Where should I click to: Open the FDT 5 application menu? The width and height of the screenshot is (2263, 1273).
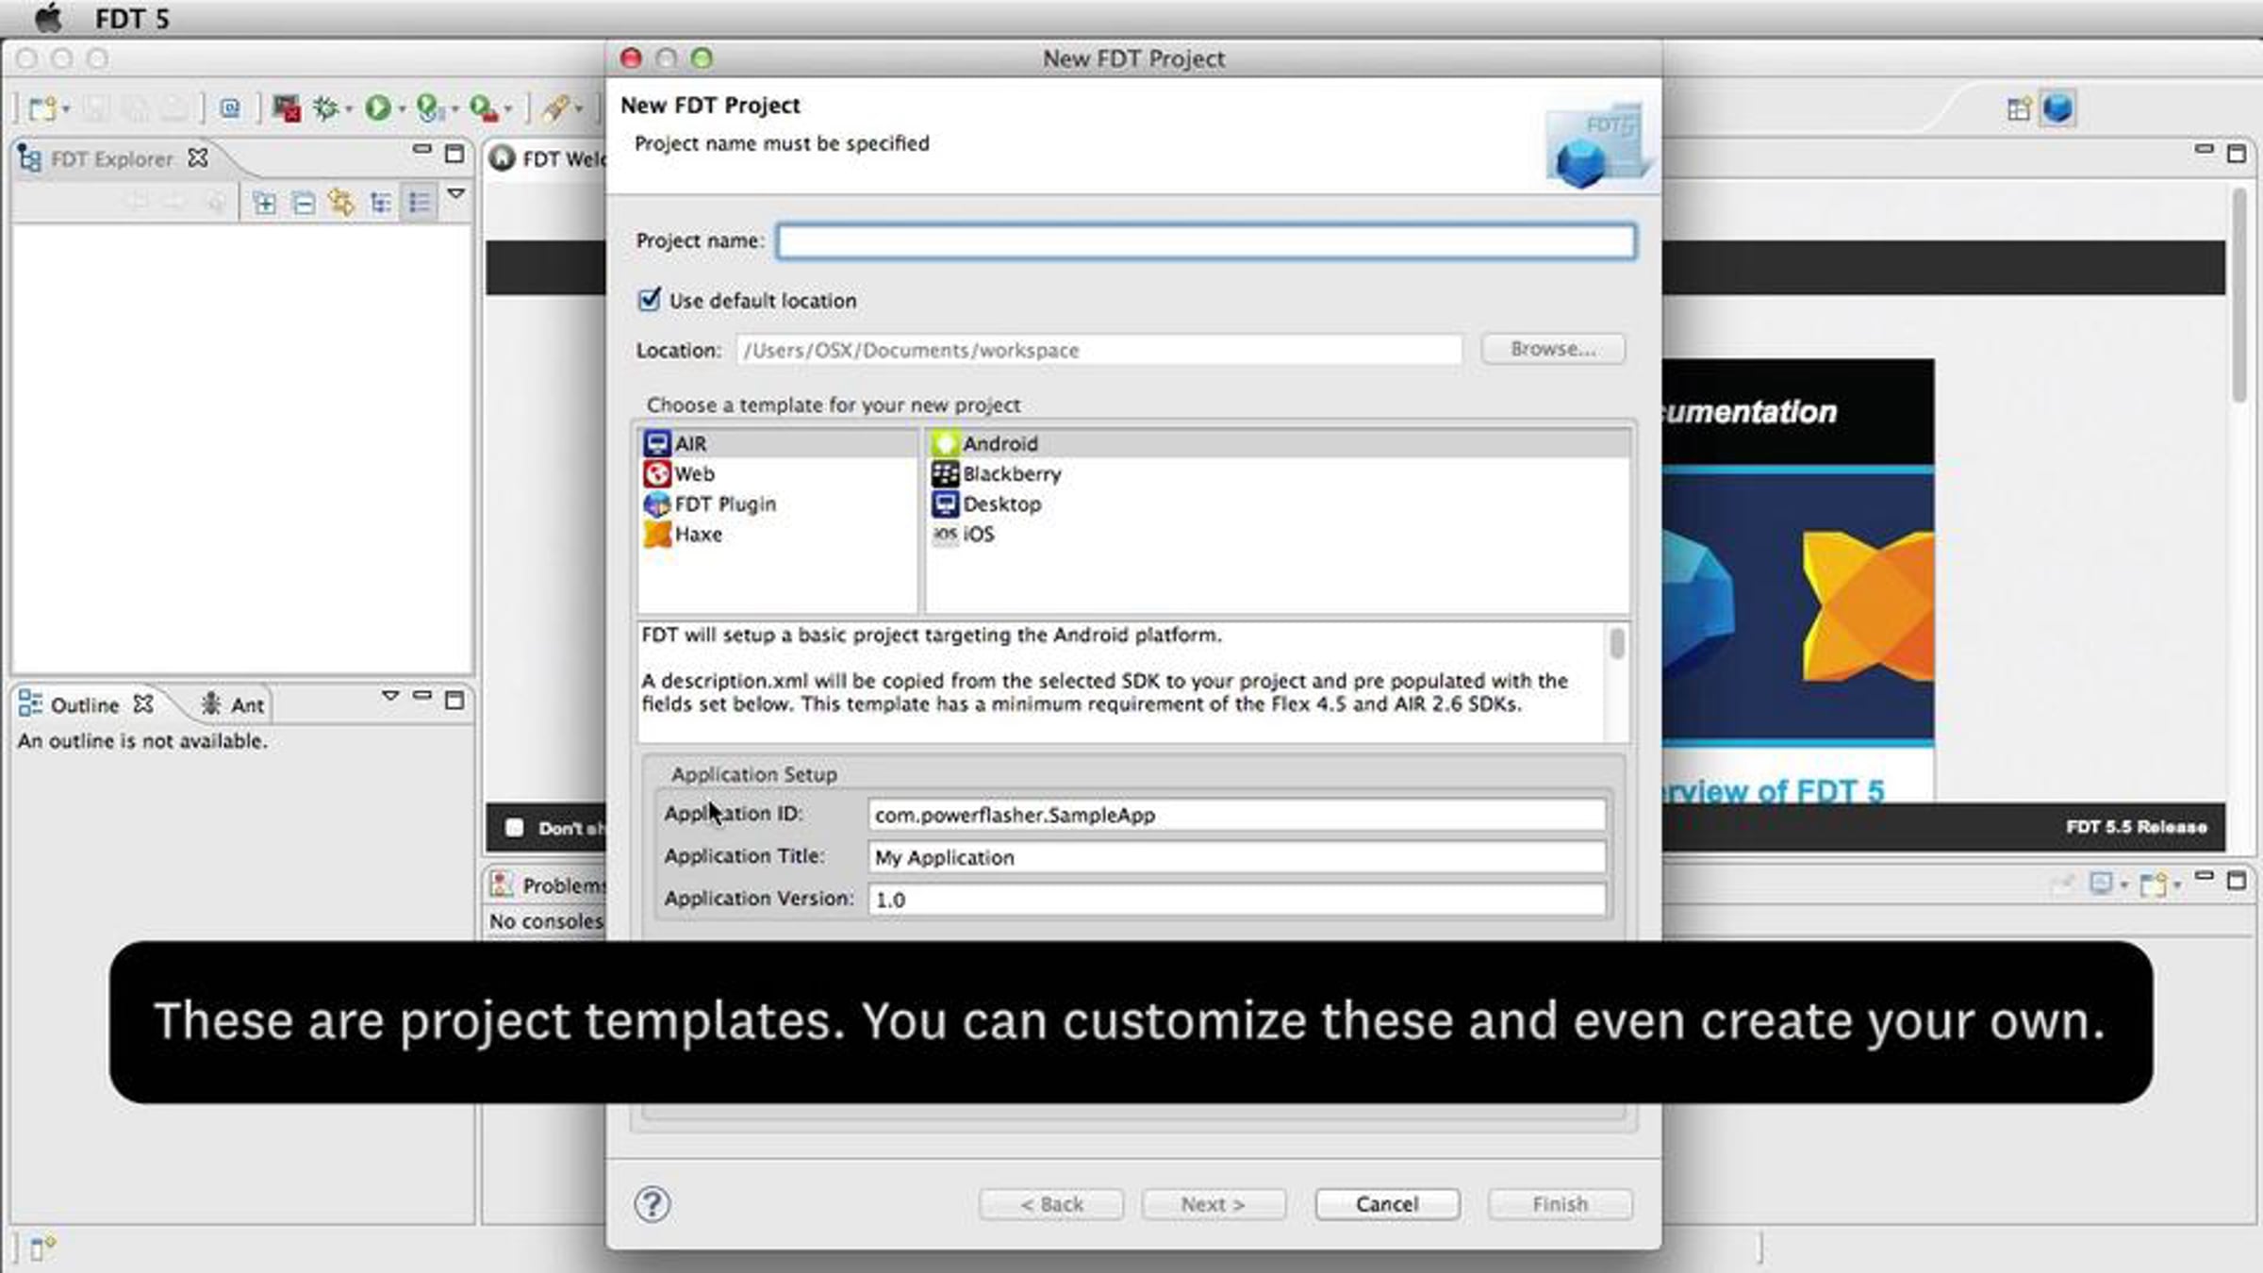pyautogui.click(x=132, y=19)
